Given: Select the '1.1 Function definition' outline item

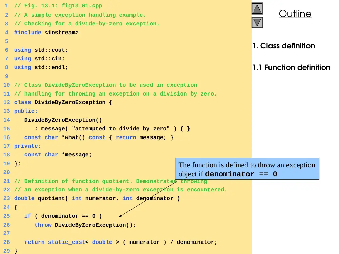Looking at the screenshot, I should [292, 67].
